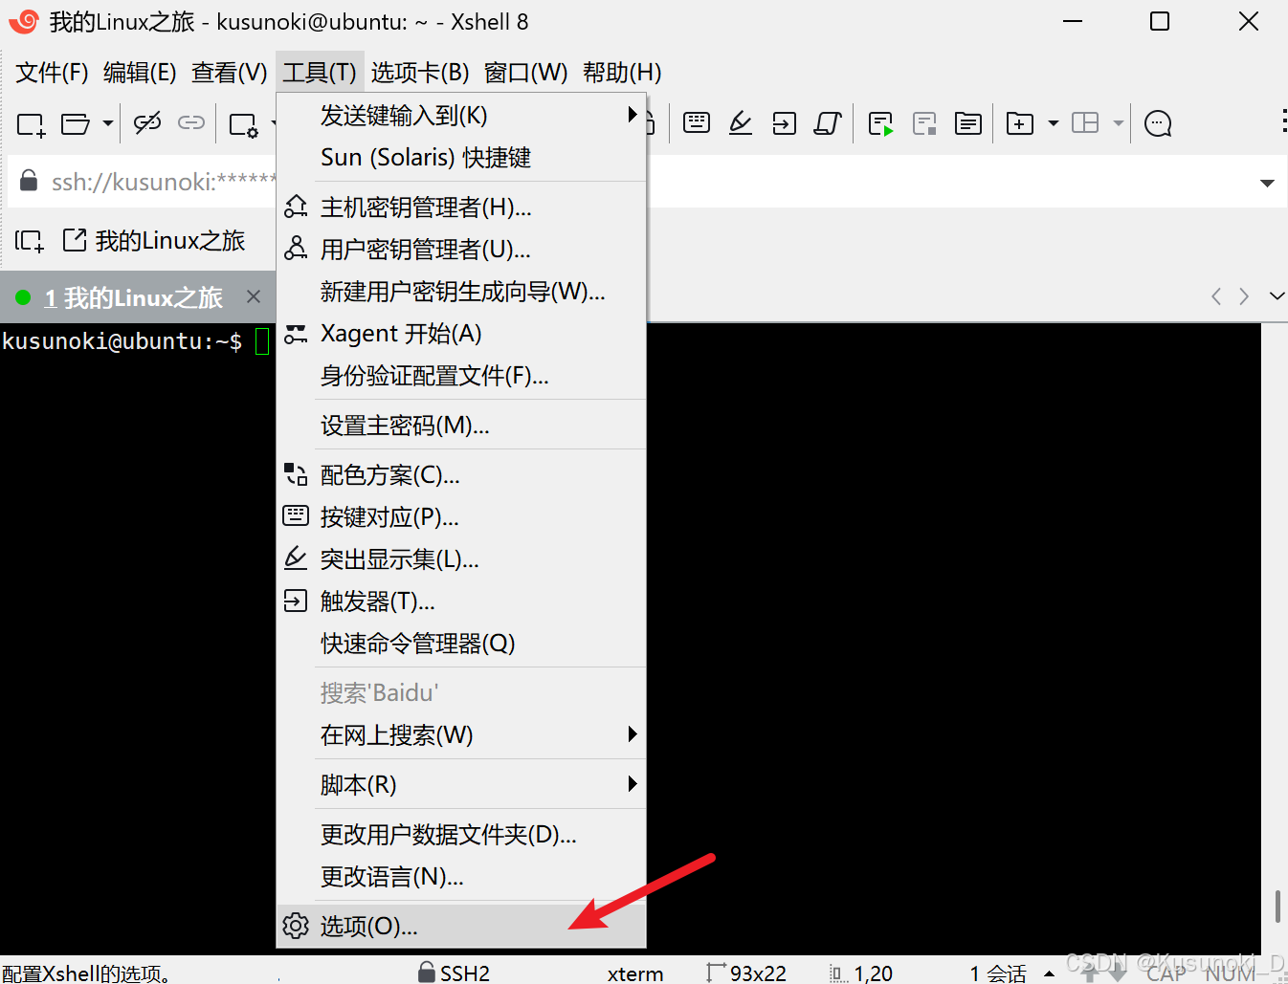Open 突出显示集(L) menu entry
The width and height of the screenshot is (1288, 984).
461,559
